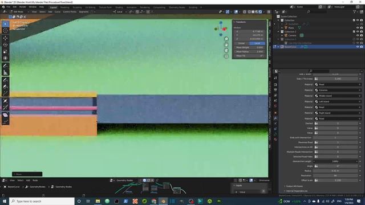Open the Tool properties tab icon
This screenshot has height=205, width=365.
275,78
